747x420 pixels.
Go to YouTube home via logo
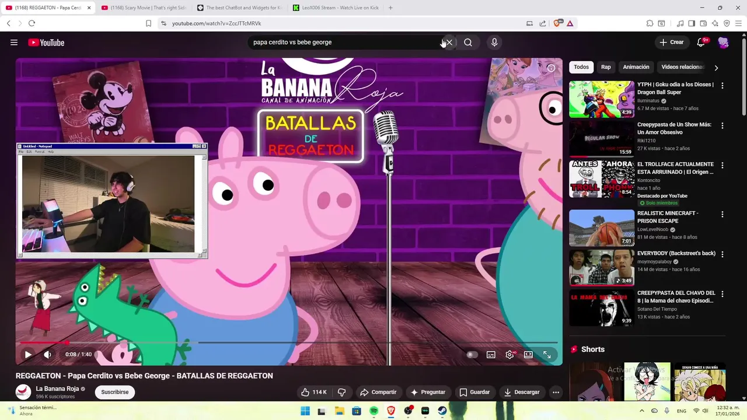(46, 42)
